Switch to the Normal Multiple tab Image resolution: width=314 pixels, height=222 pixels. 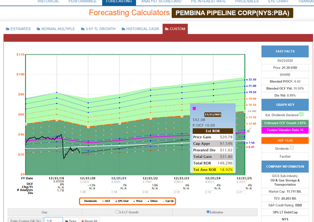[56, 29]
